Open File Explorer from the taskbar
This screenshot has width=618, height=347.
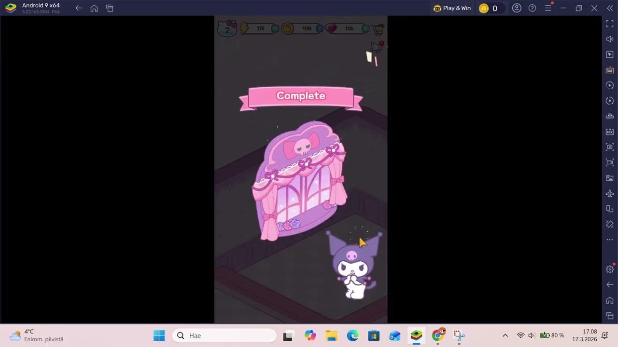[331, 335]
